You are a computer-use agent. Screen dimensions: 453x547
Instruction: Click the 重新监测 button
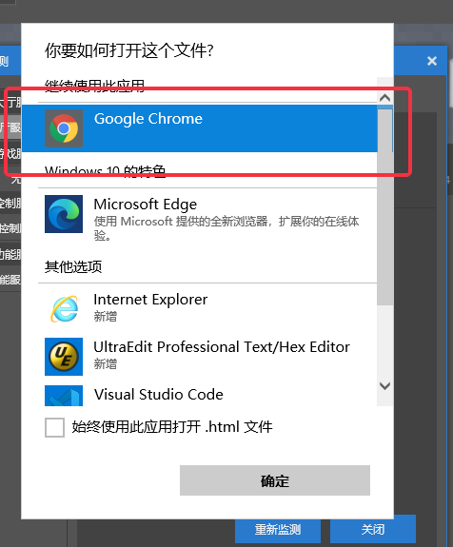click(278, 530)
